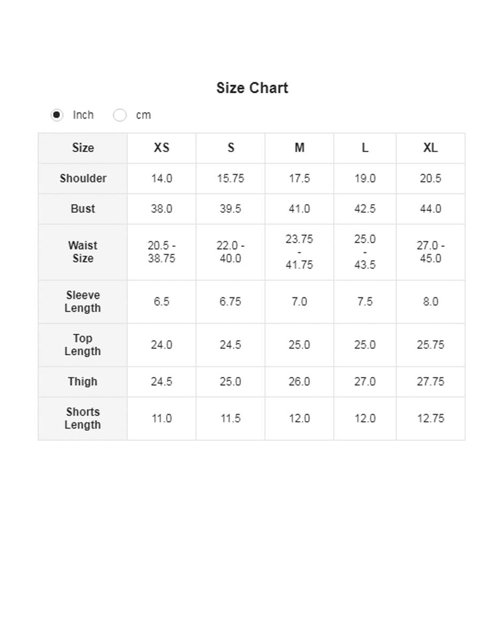Click the Thigh row label

pos(83,382)
